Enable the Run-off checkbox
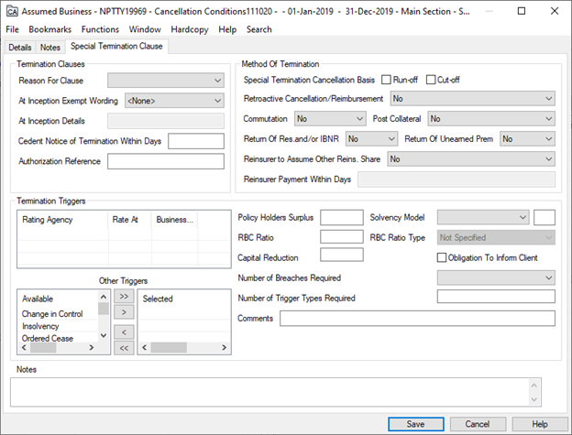Viewport: 572px width, 435px height. click(x=387, y=81)
